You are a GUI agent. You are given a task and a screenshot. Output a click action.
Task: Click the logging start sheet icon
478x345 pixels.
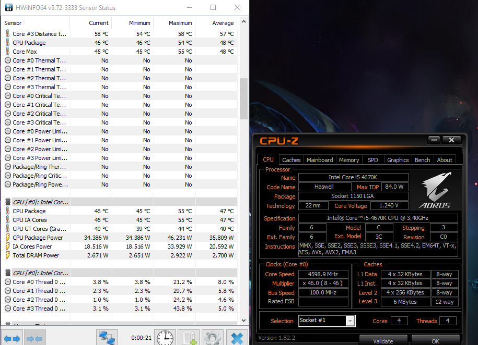click(x=189, y=338)
